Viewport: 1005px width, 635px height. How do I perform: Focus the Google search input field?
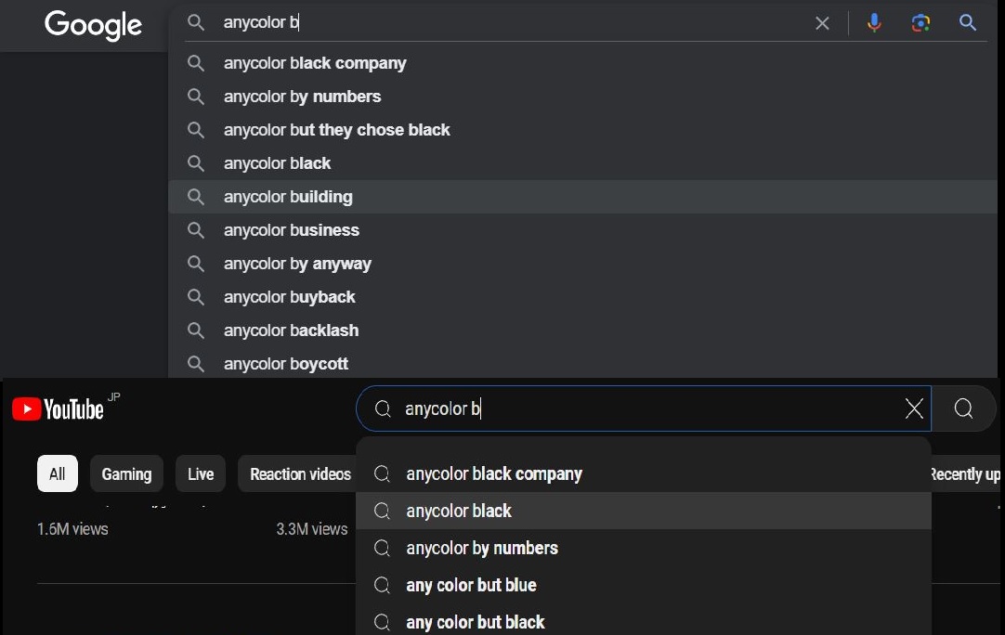pyautogui.click(x=513, y=23)
